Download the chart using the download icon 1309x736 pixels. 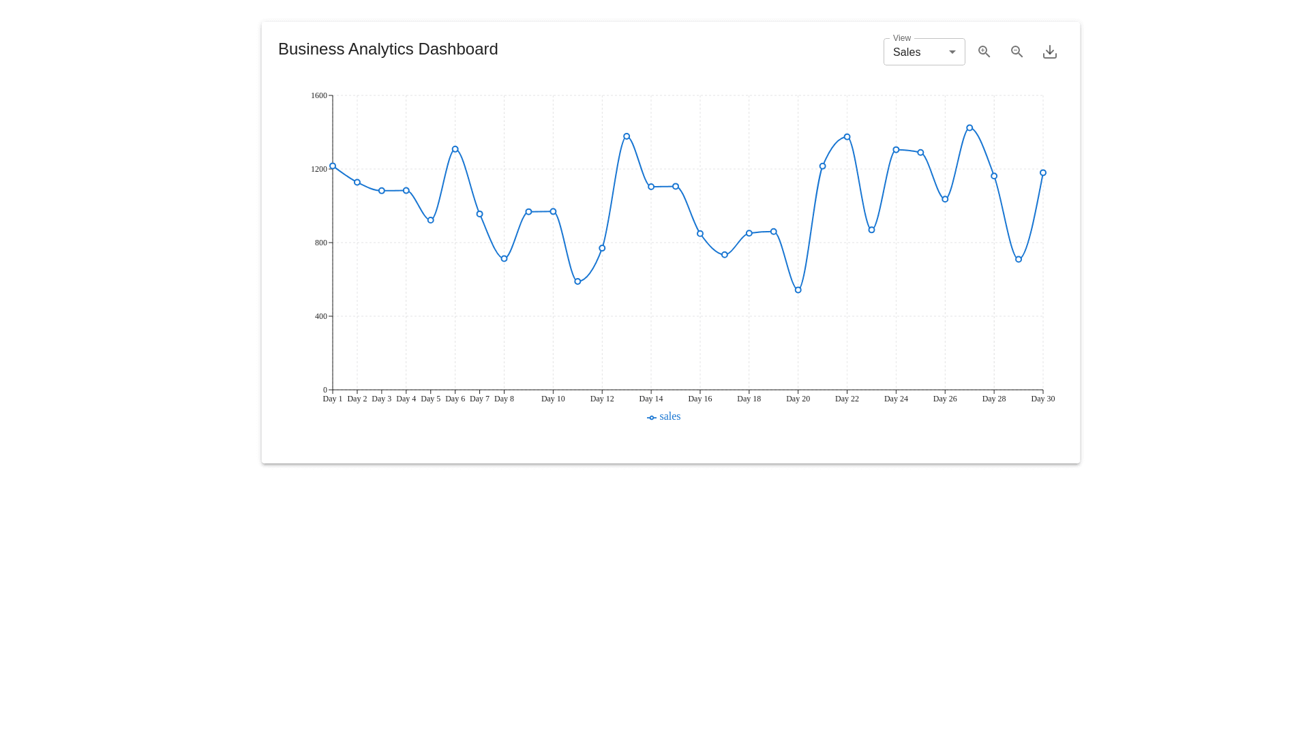[1049, 52]
